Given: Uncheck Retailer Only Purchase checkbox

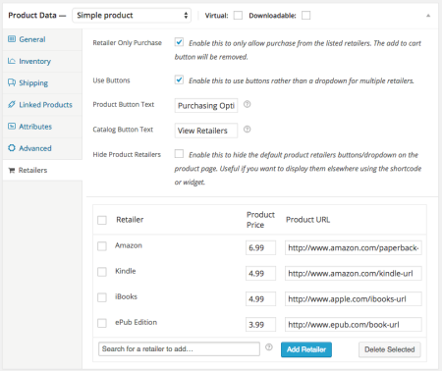Looking at the screenshot, I should click(179, 42).
